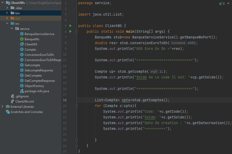
Task: Expand the bin folder
Action: [x=7, y=13]
